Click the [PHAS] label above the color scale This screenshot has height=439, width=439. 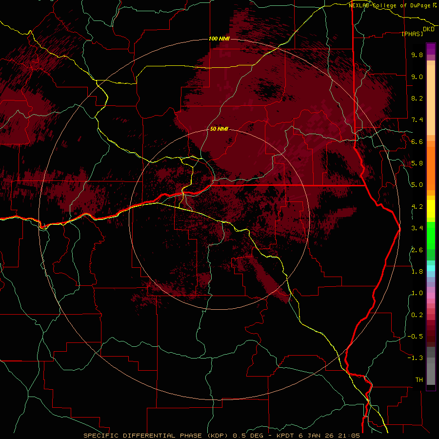pyautogui.click(x=412, y=34)
